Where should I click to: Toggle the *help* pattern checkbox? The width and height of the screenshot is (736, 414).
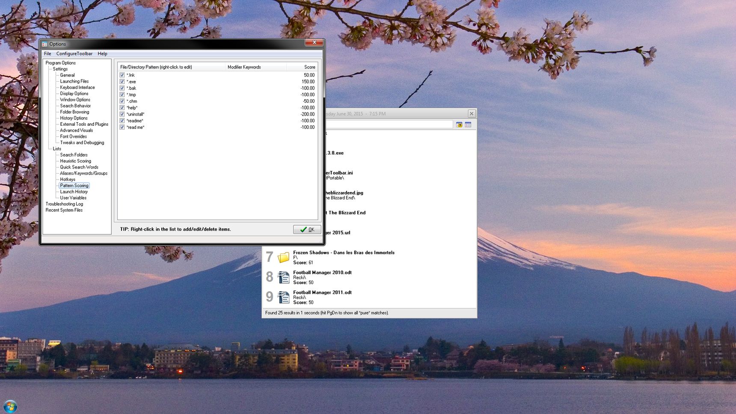[122, 107]
